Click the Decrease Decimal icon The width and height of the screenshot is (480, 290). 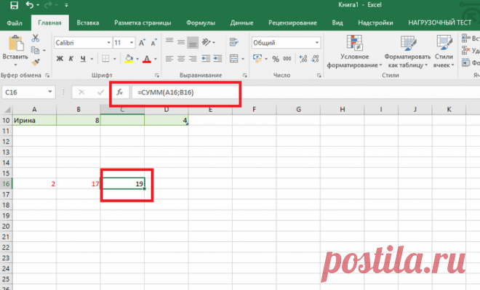click(x=315, y=59)
